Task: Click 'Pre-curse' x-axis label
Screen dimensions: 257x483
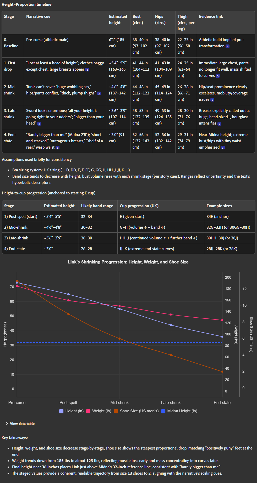Action: tap(17, 403)
